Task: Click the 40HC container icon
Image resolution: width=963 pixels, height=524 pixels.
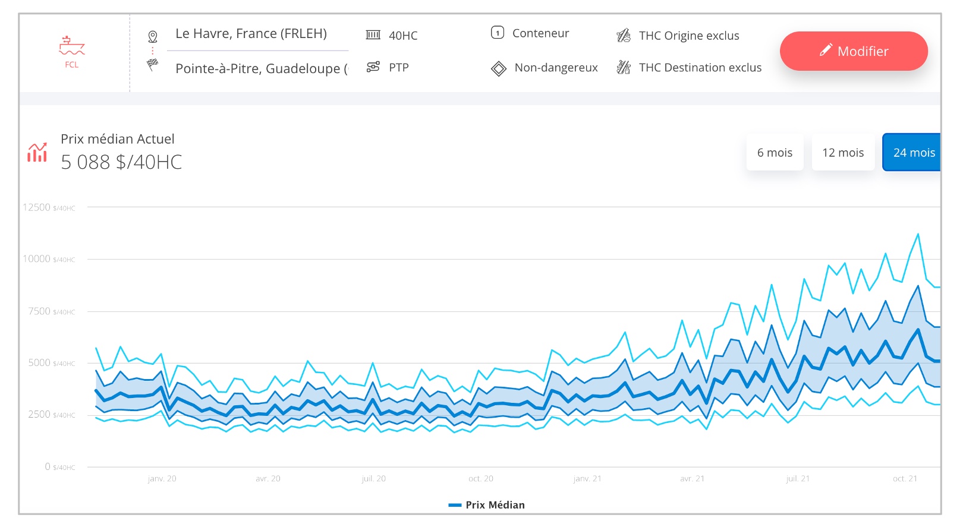Action: click(373, 35)
